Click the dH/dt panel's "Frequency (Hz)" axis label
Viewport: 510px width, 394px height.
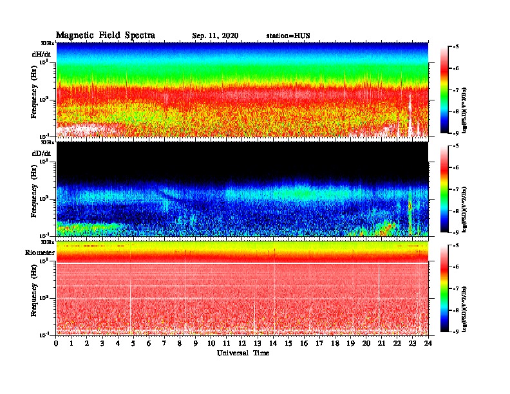pyautogui.click(x=34, y=92)
